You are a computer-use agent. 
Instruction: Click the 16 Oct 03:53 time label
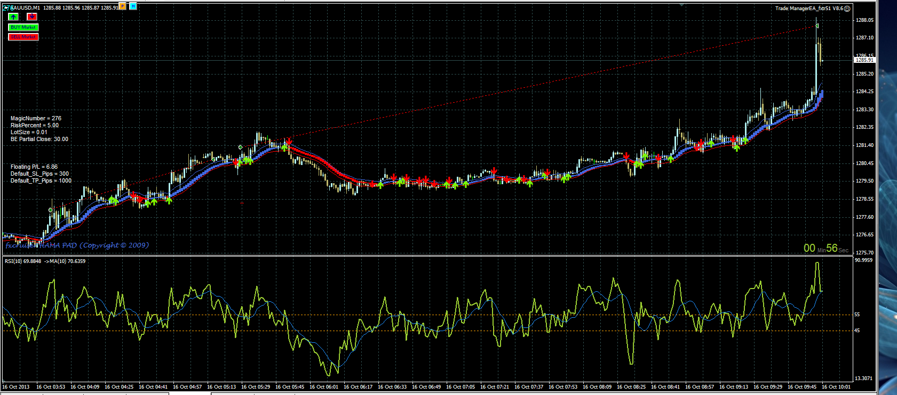point(51,387)
